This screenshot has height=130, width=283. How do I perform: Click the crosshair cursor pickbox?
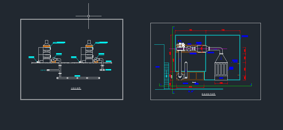tap(88, 16)
